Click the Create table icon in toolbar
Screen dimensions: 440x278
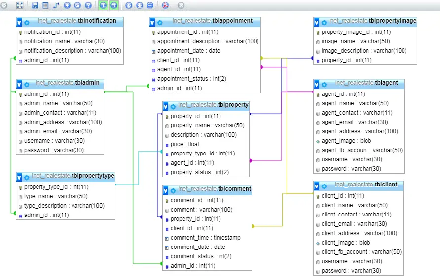[x=45, y=5]
